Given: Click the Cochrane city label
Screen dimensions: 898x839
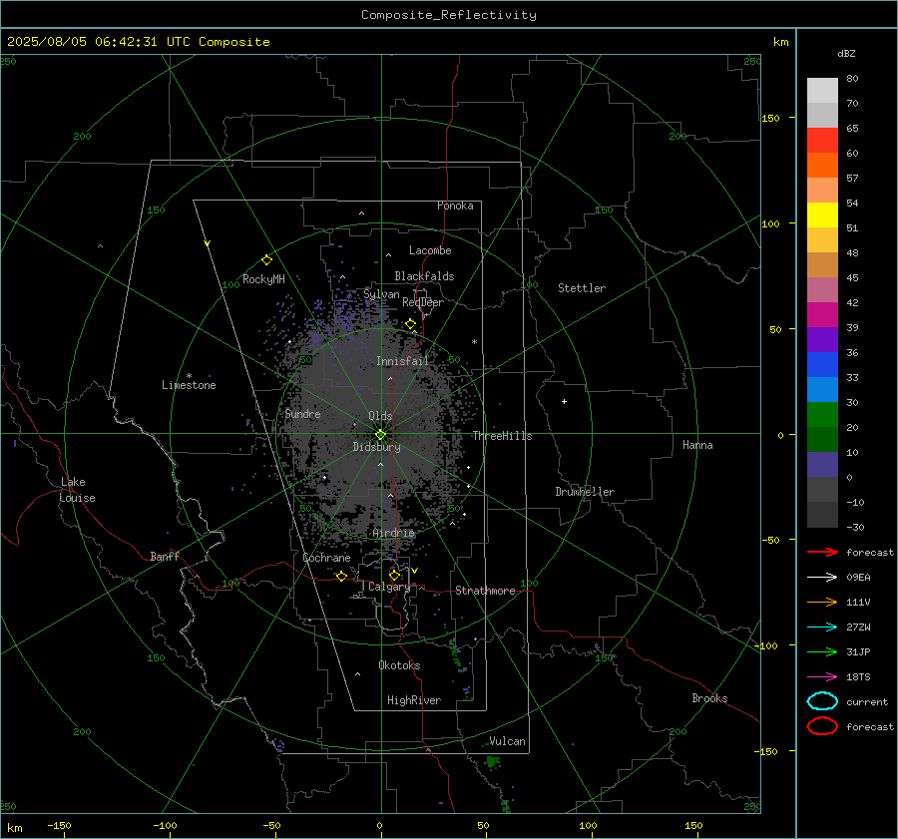Looking at the screenshot, I should click(x=326, y=558).
